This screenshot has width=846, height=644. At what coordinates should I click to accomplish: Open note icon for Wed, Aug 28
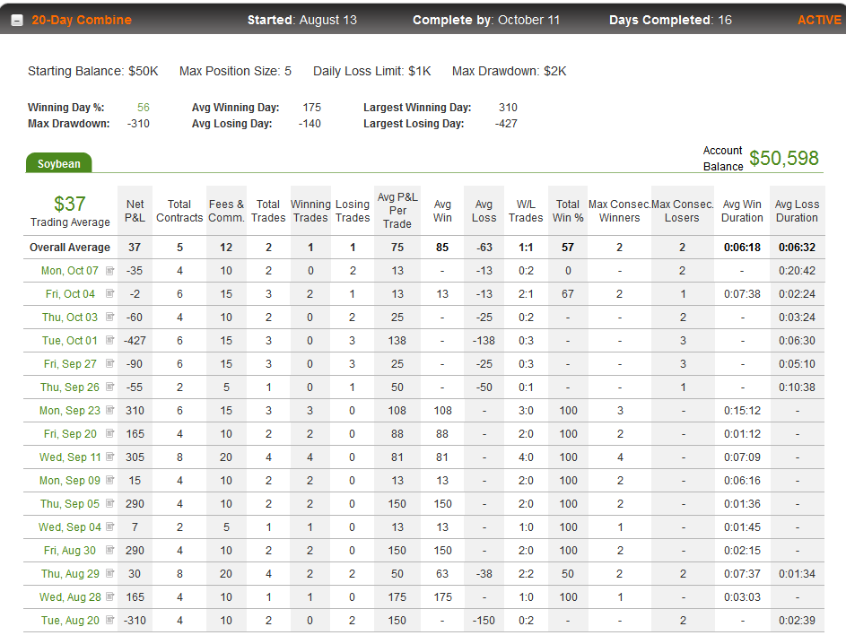(110, 596)
